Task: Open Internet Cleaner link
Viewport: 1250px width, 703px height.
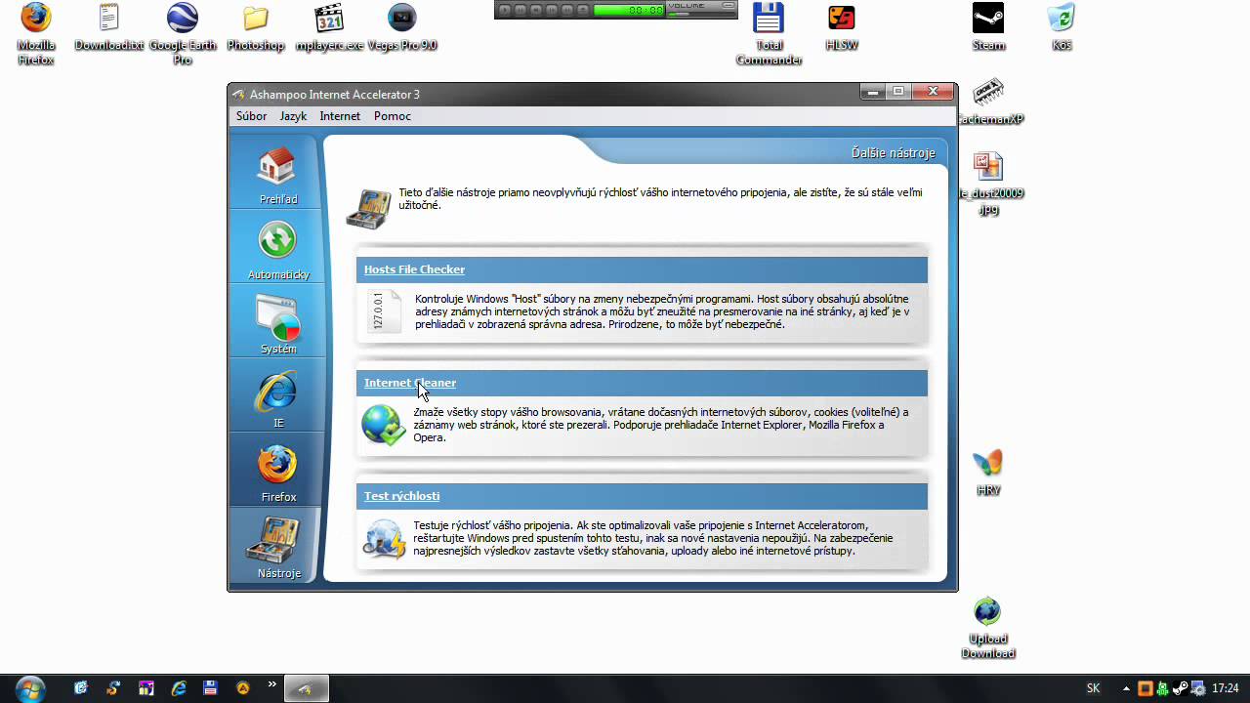Action: pyautogui.click(x=410, y=383)
